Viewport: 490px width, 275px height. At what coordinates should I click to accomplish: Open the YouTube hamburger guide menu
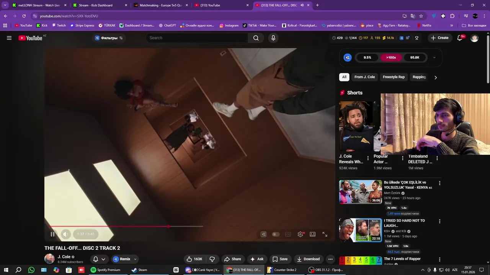(9, 38)
